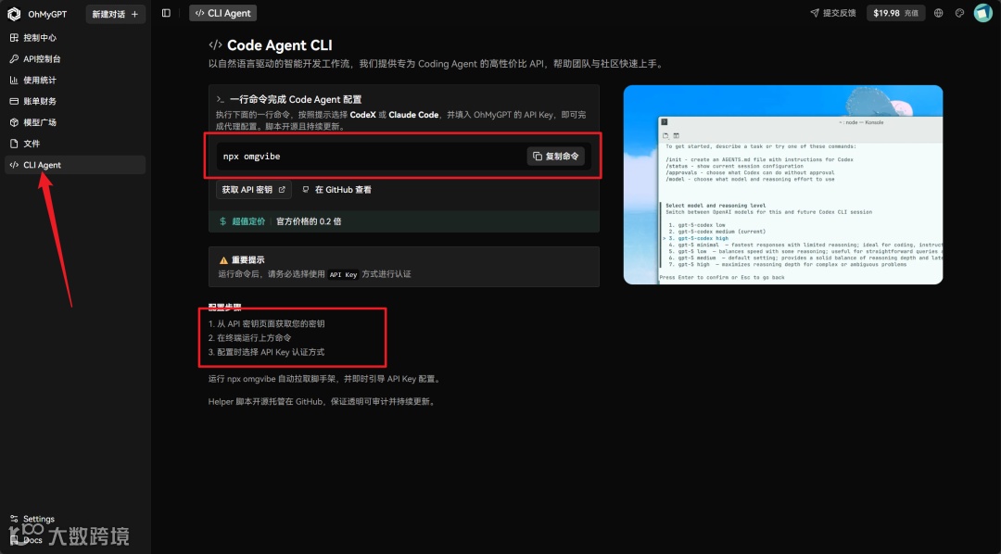Open 文件 in the sidebar
Image resolution: width=1001 pixels, height=554 pixels.
click(75, 144)
